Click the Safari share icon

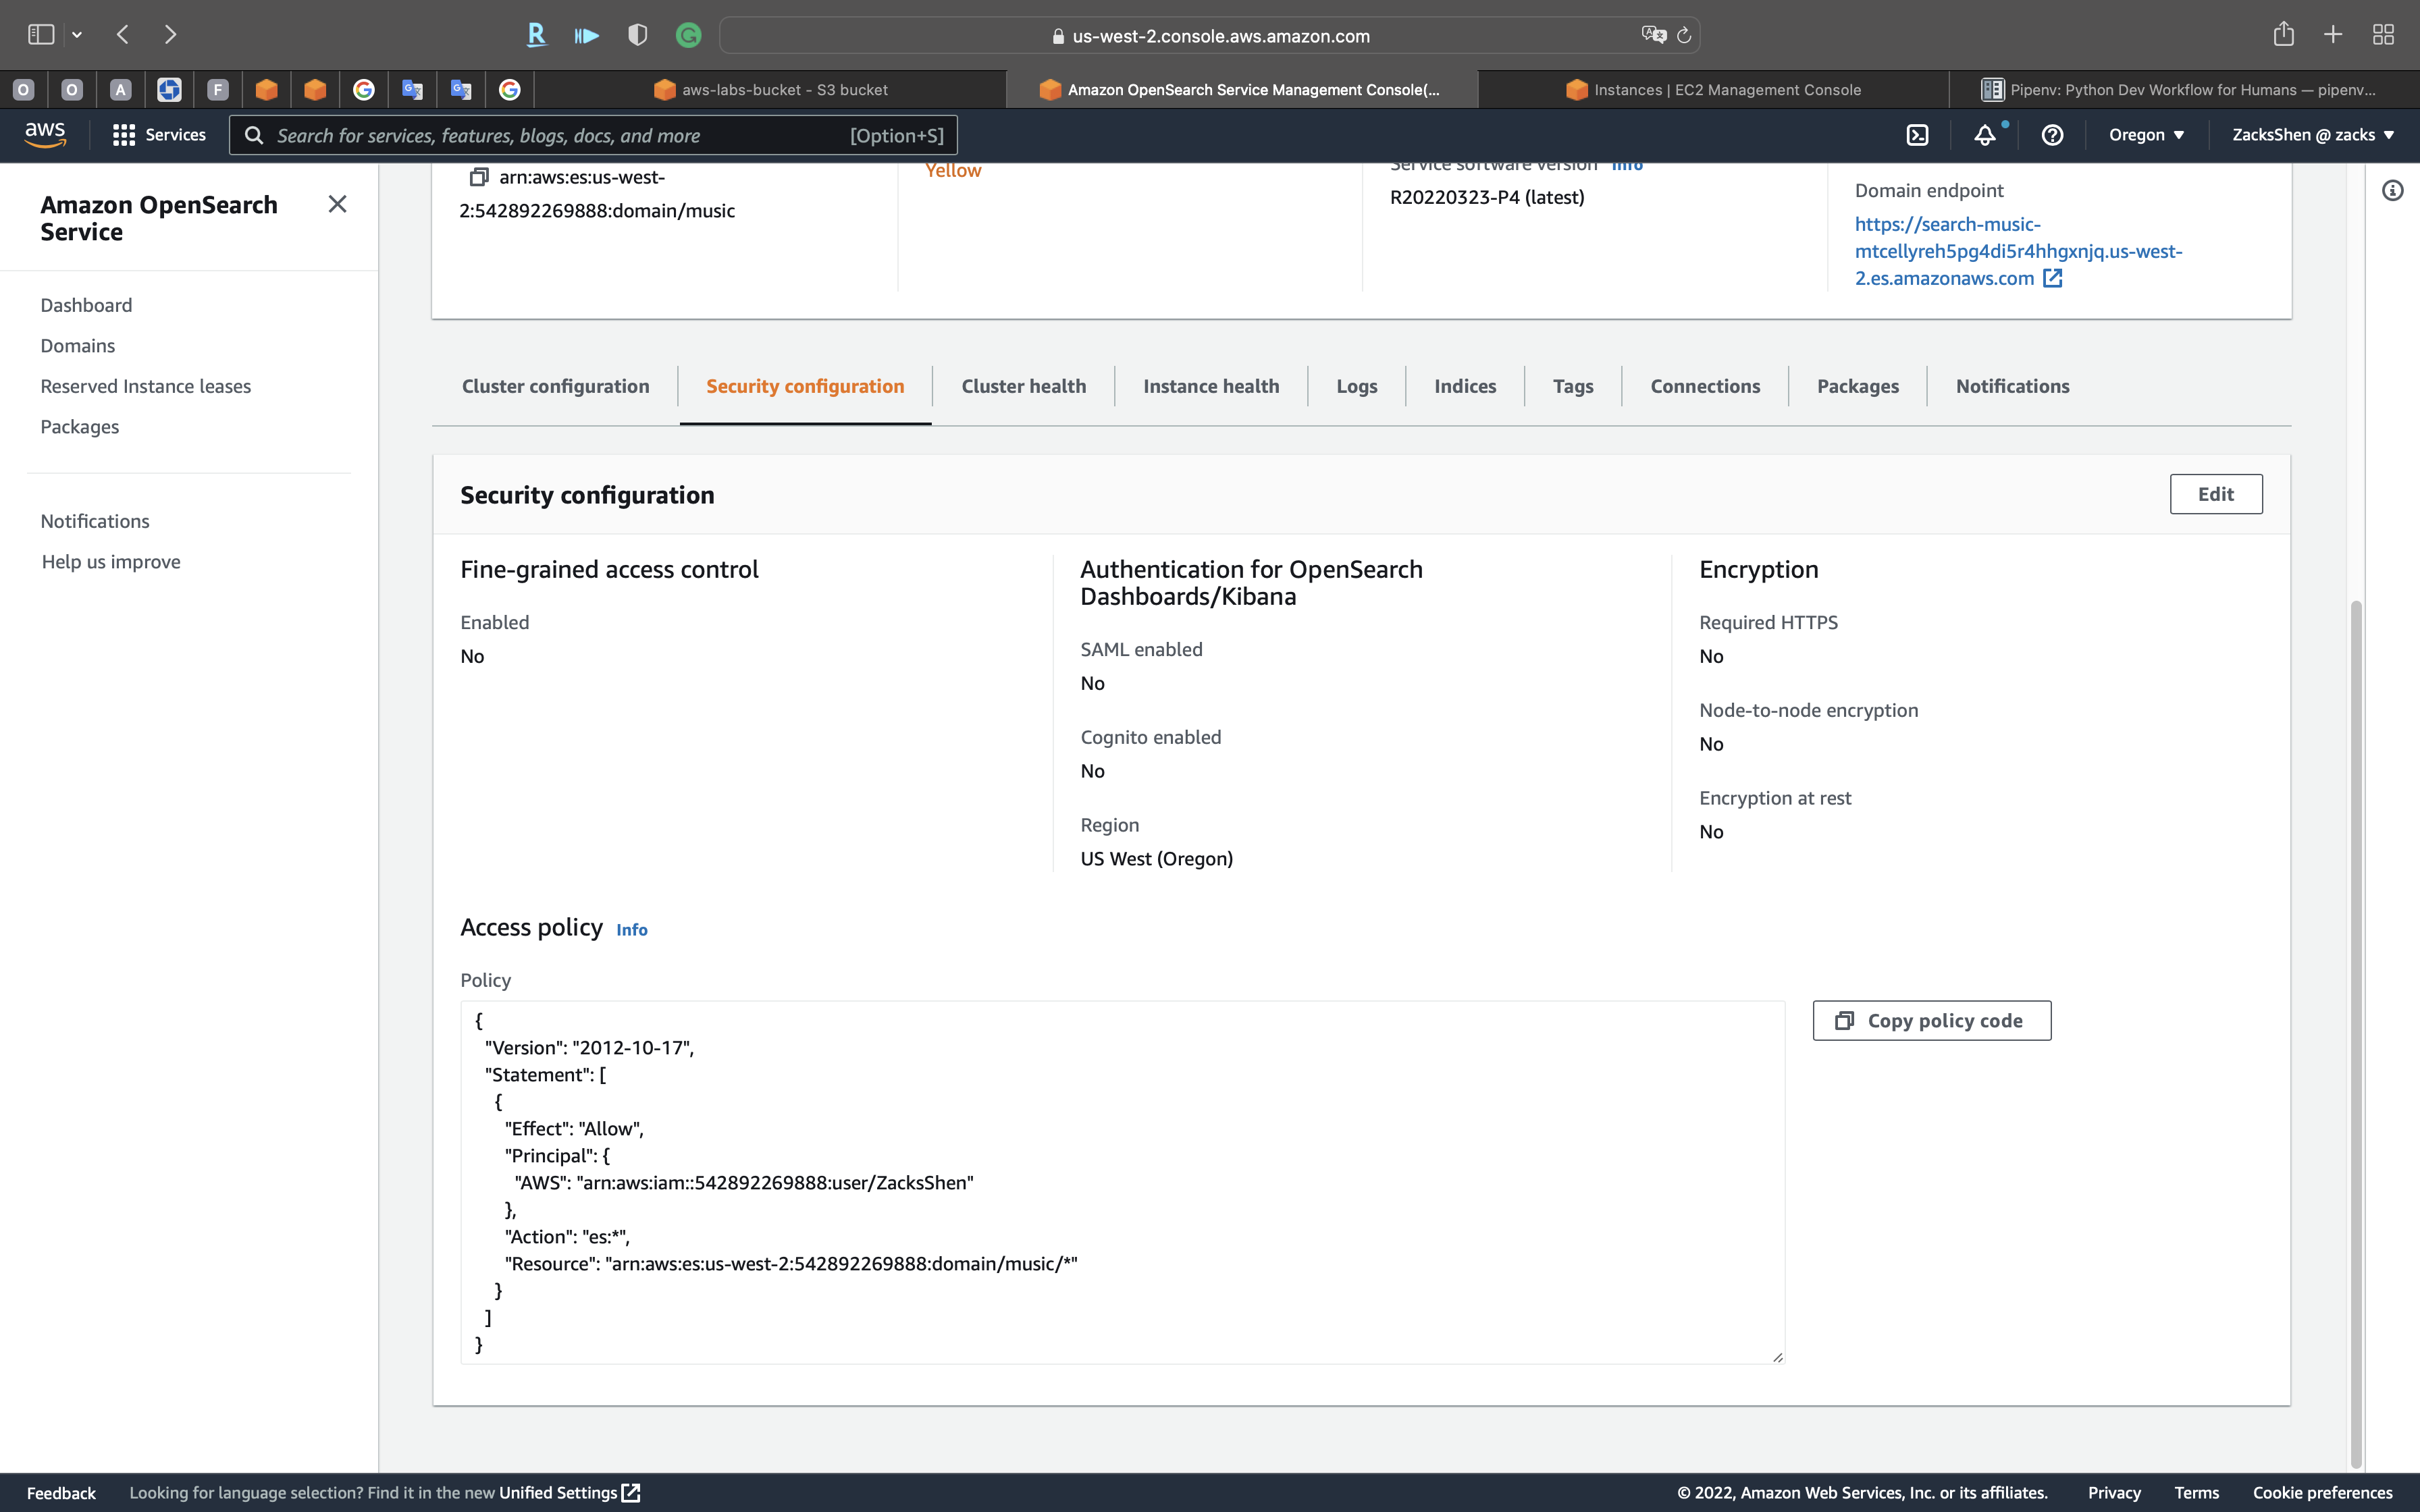point(2283,35)
